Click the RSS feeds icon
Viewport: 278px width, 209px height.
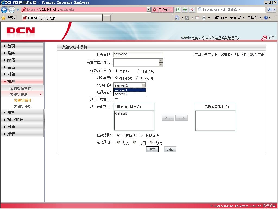(x=187, y=18)
